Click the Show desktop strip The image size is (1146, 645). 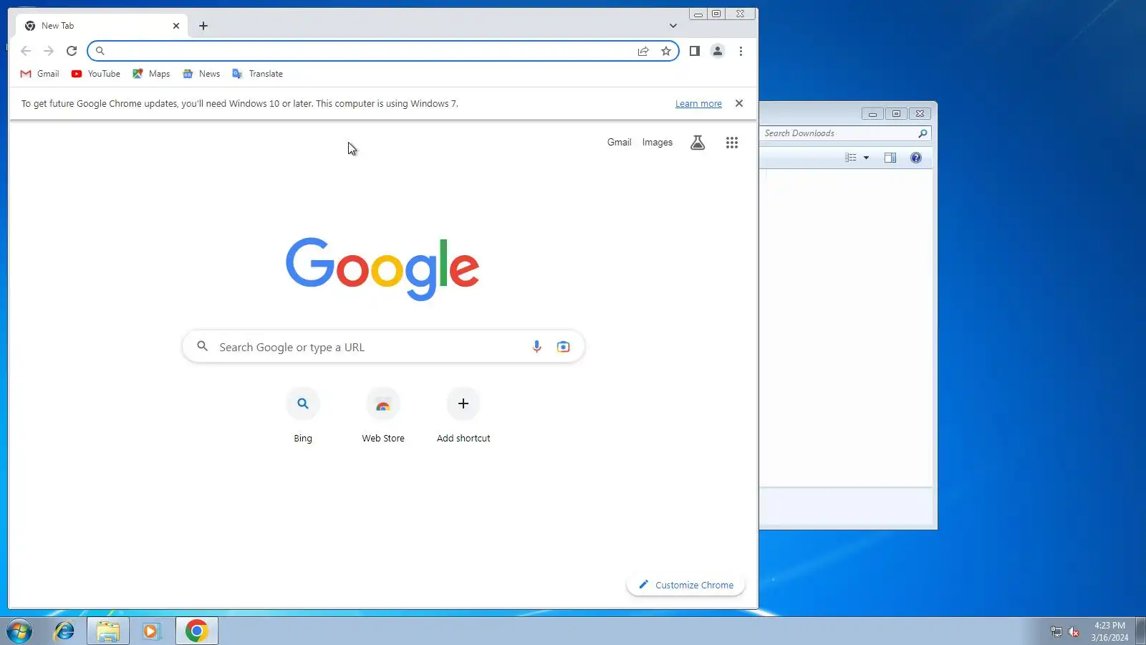(x=1140, y=631)
